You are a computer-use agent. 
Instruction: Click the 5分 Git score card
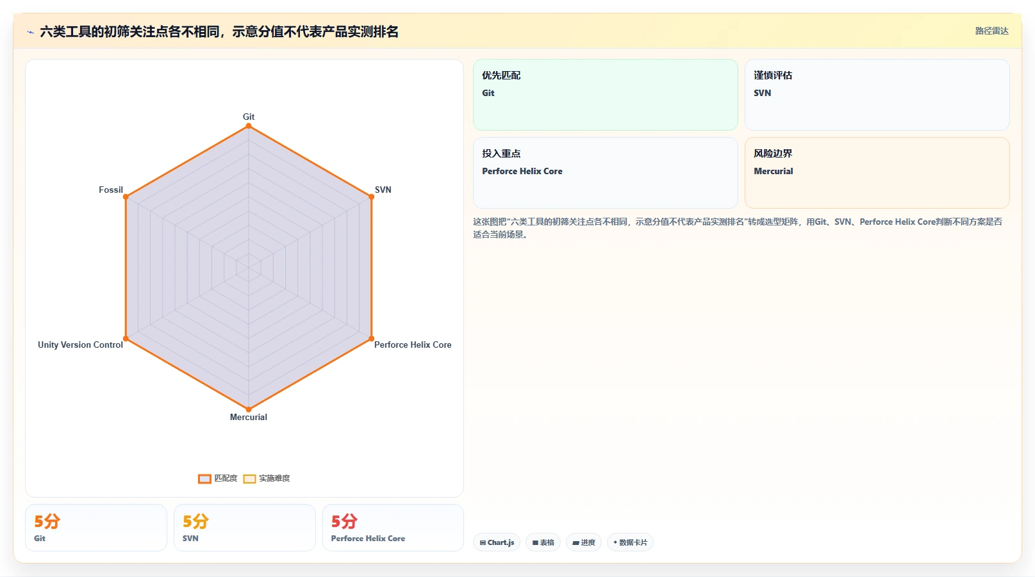tap(96, 528)
